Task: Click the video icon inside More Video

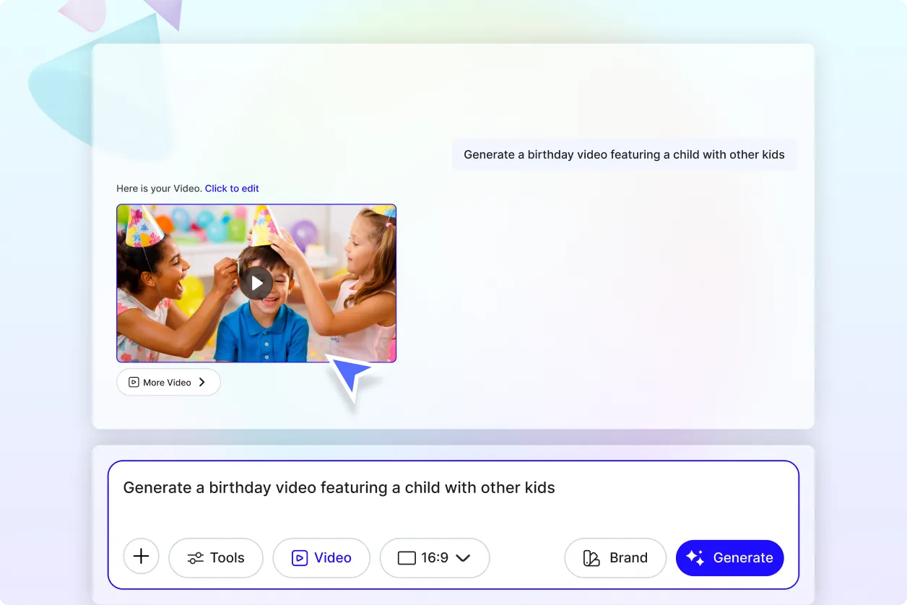Action: pyautogui.click(x=134, y=382)
